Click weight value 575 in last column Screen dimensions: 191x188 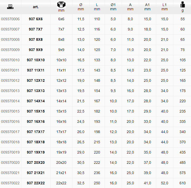183,173
